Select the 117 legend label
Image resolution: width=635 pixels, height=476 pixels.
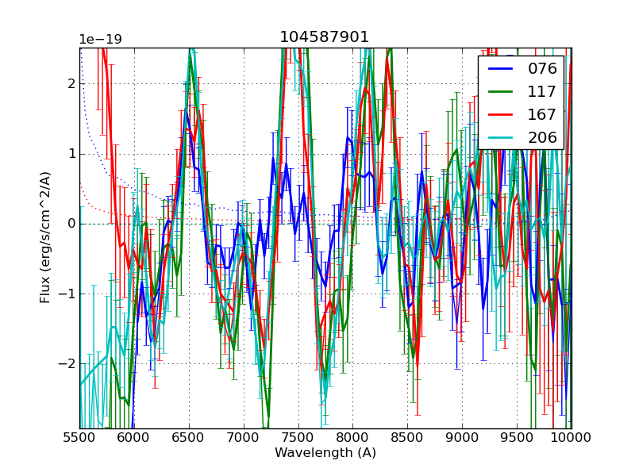(x=542, y=91)
